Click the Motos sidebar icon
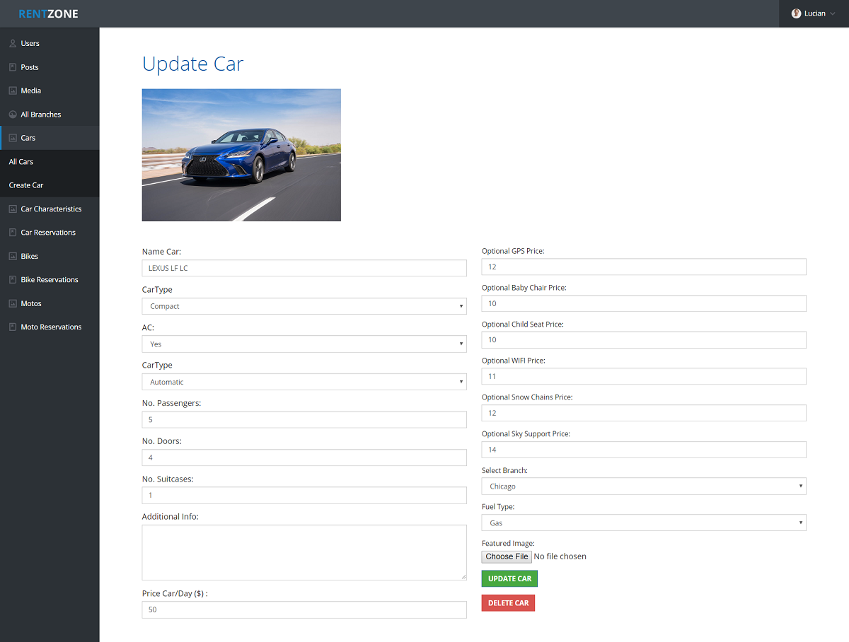 pyautogui.click(x=13, y=303)
